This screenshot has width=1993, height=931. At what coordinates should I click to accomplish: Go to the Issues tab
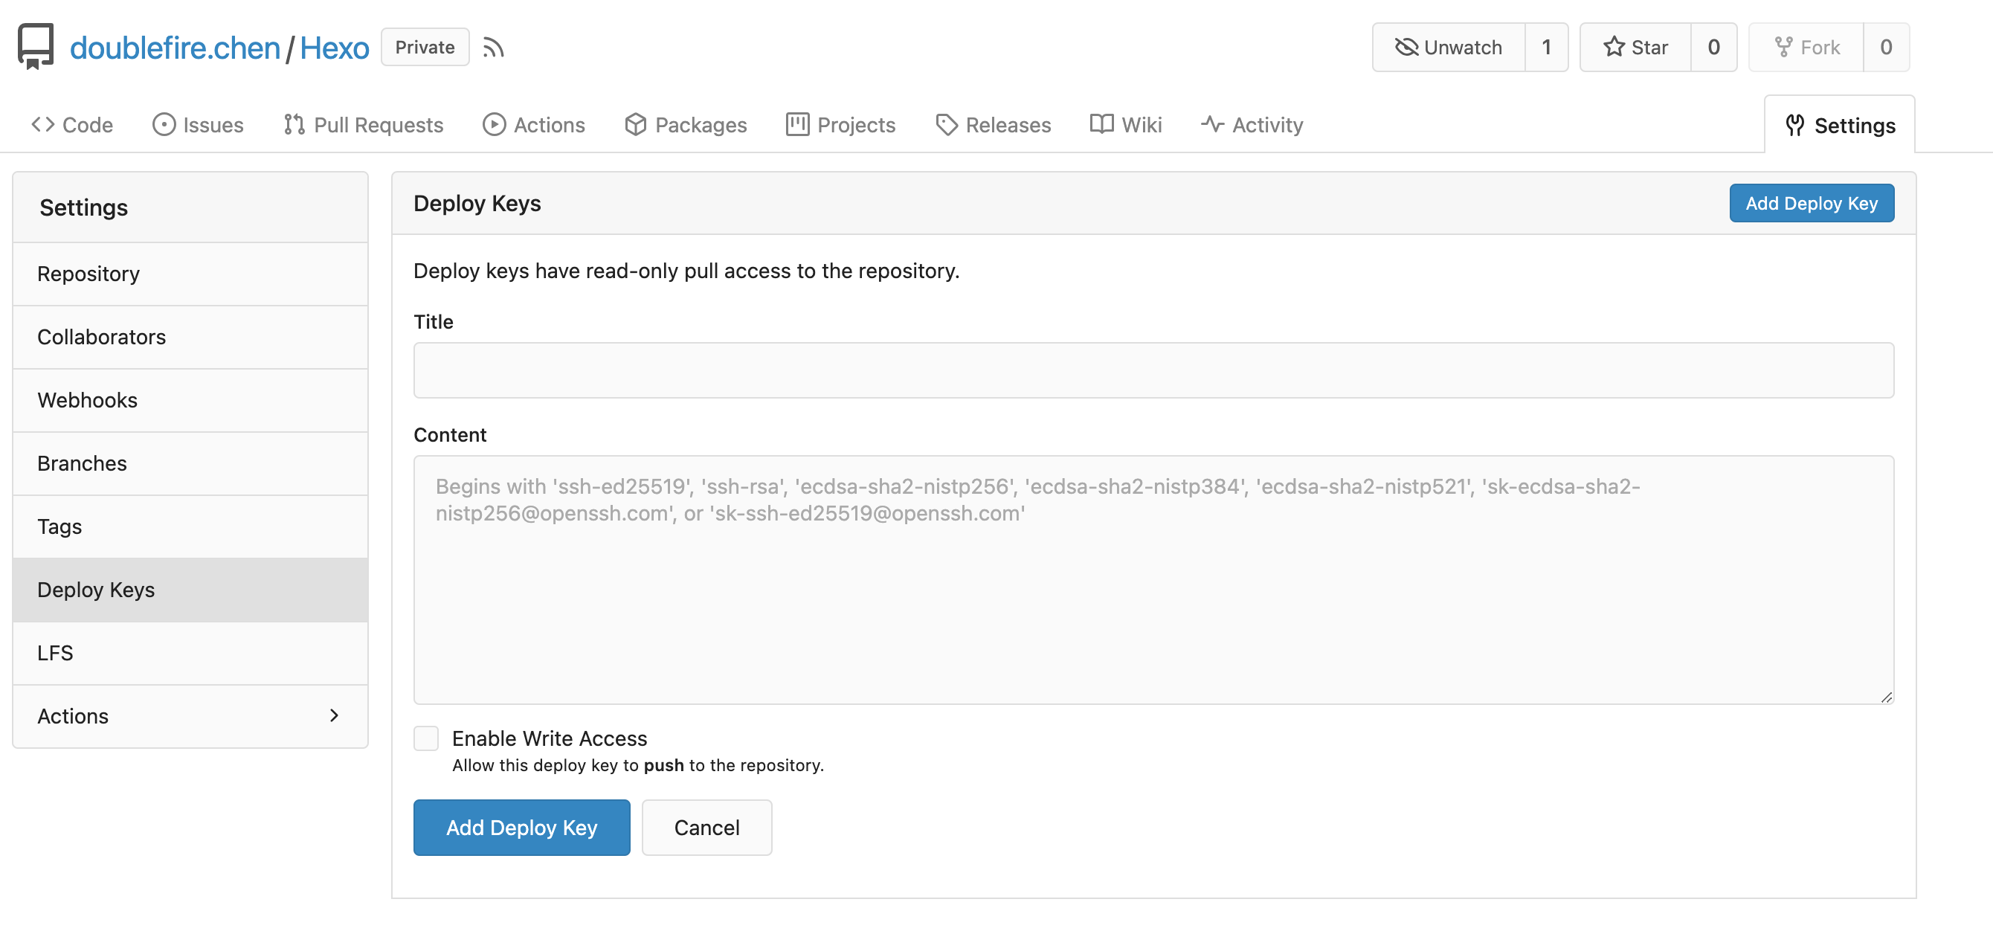(198, 125)
